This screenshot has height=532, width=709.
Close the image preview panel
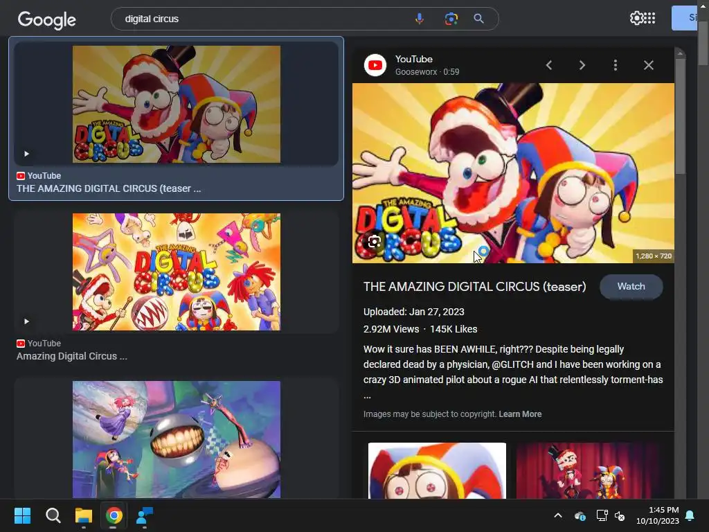point(648,65)
